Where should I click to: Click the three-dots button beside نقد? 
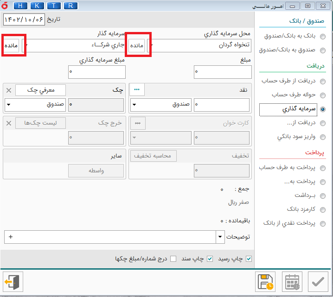tap(137, 90)
